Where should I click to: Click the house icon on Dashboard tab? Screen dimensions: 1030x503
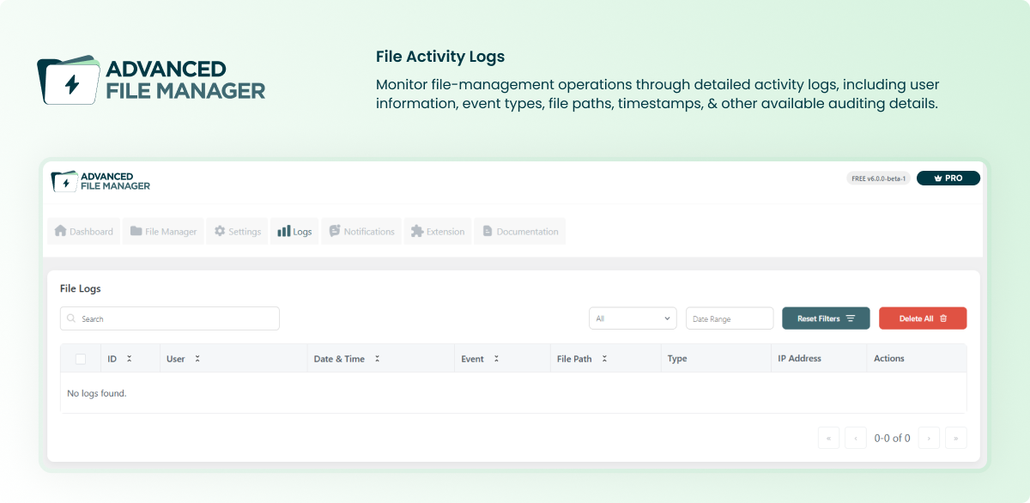60,231
